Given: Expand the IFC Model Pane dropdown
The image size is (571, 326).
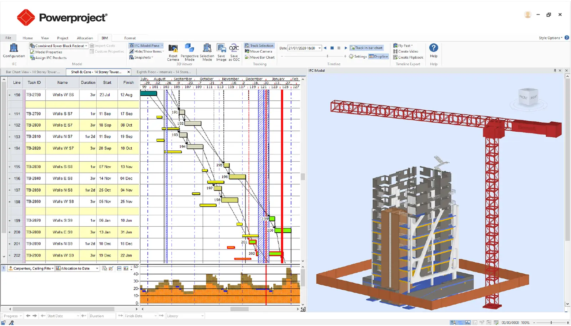Looking at the screenshot, I should (x=161, y=45).
